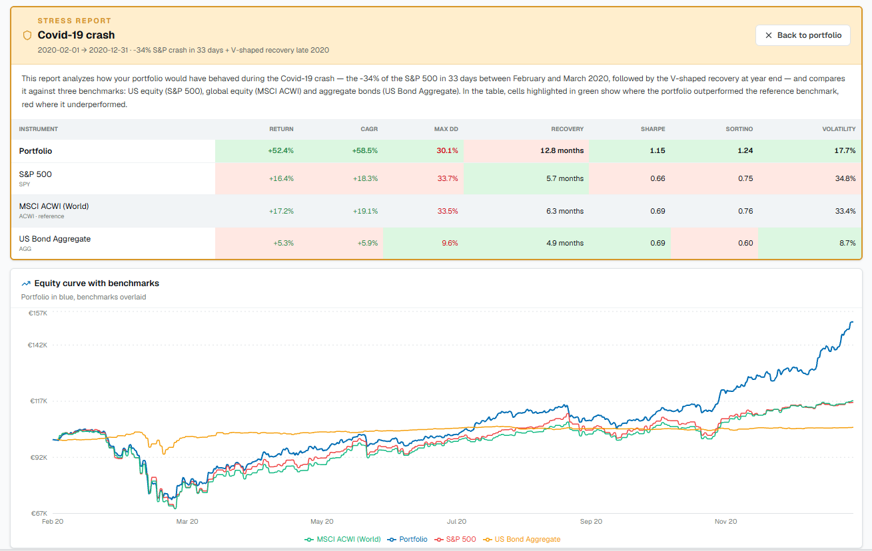Click the VOLATILITY column header

(x=839, y=129)
